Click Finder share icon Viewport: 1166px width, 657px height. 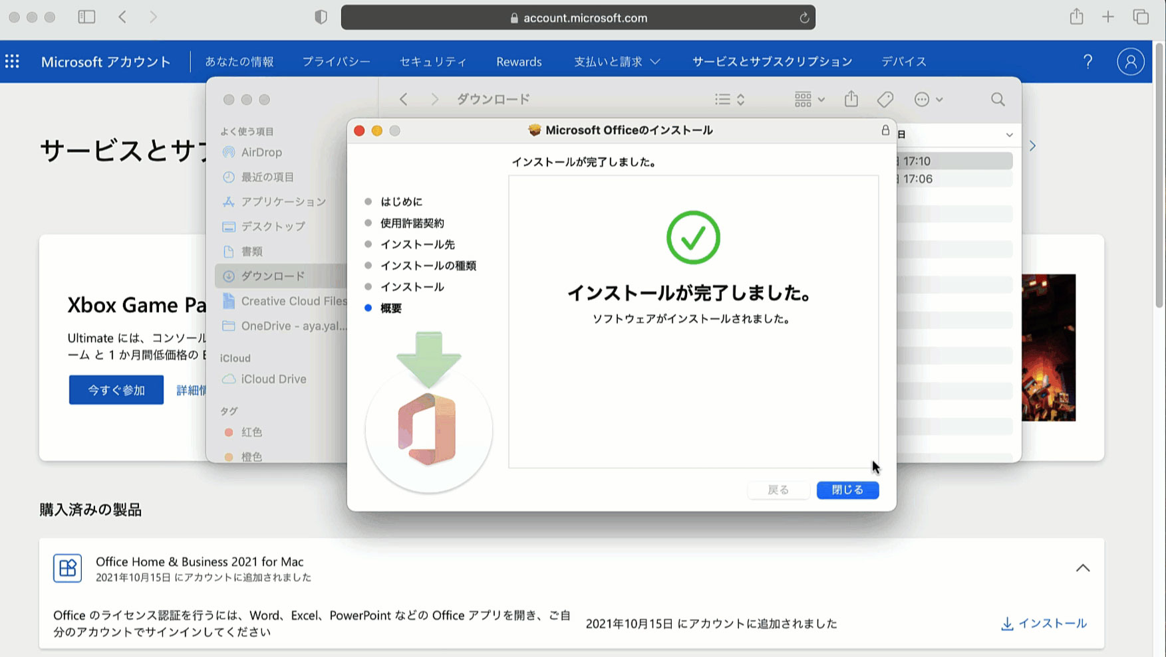[851, 99]
